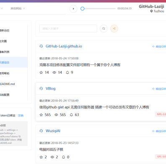Select 博客列表 in sidebar menu
This screenshot has height=166, width=166.
(x=14, y=52)
